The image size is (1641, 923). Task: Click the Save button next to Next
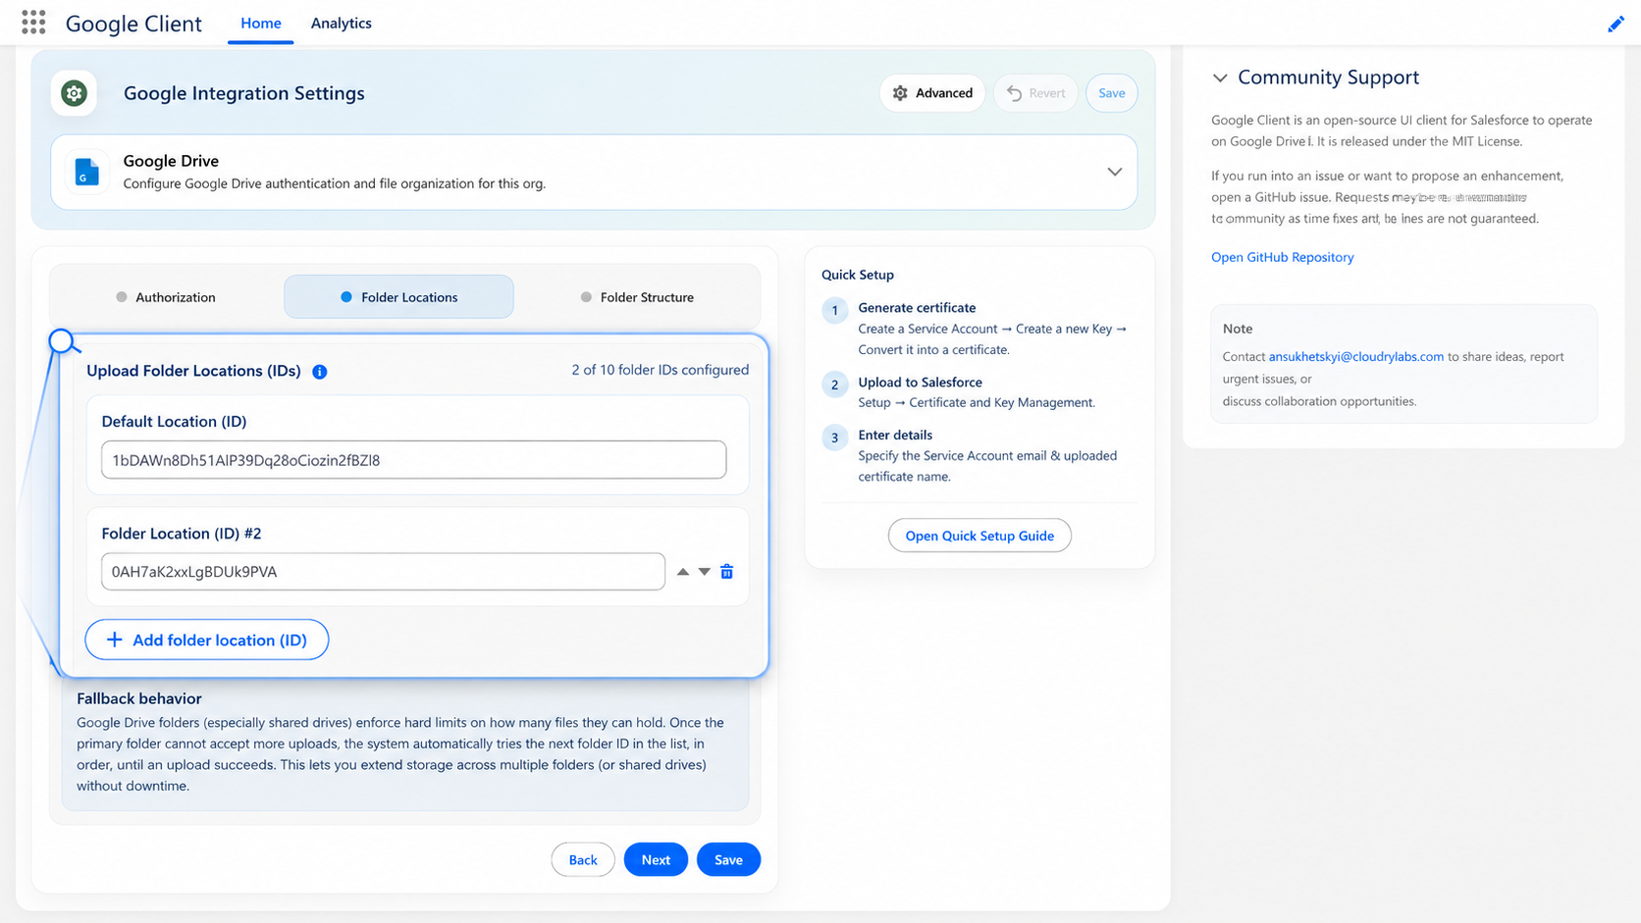[728, 860]
